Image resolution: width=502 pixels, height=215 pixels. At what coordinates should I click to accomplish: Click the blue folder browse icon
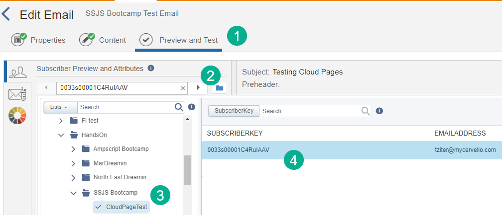(219, 88)
